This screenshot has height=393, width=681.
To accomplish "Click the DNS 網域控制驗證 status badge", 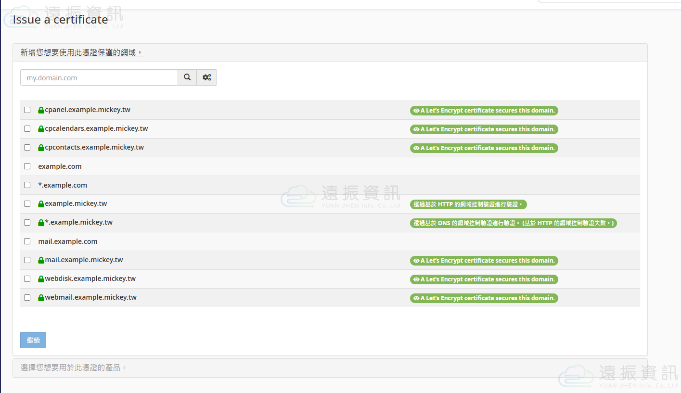I will 513,223.
